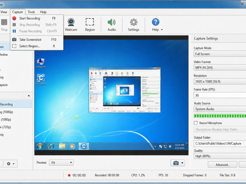
Task: Click the Advanced... button
Action: pos(222,165)
